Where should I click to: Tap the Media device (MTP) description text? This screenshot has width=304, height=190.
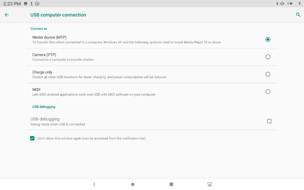pos(127,42)
